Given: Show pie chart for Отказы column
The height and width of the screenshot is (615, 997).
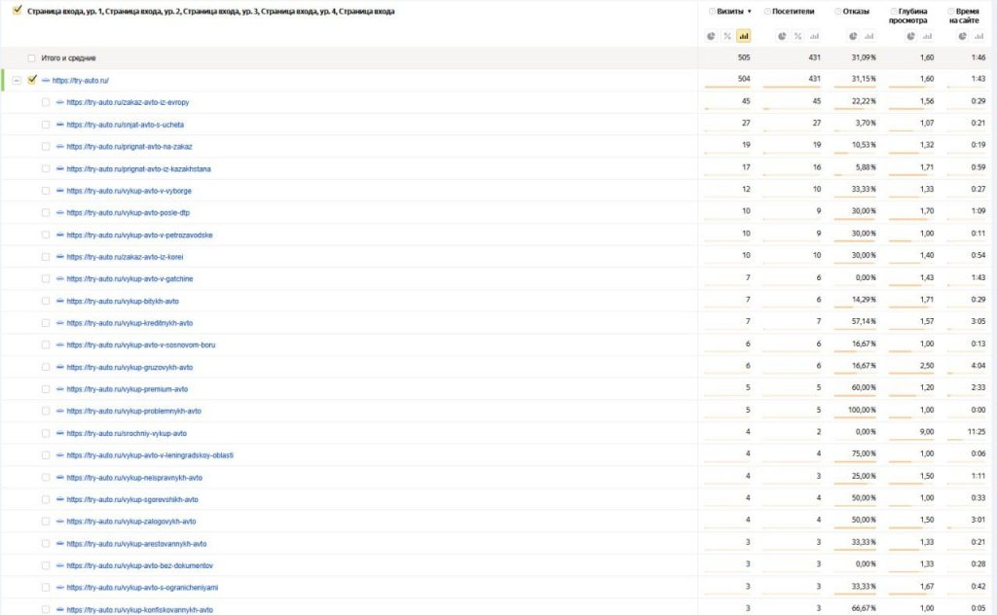Looking at the screenshot, I should tap(853, 36).
